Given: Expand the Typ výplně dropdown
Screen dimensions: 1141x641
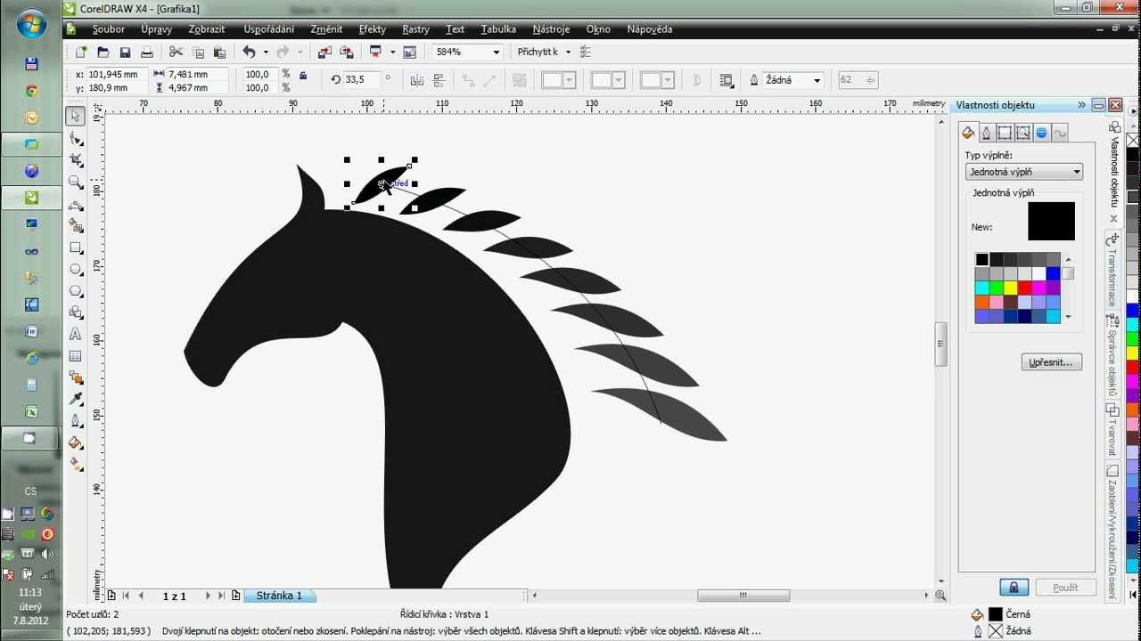Looking at the screenshot, I should tap(1077, 172).
